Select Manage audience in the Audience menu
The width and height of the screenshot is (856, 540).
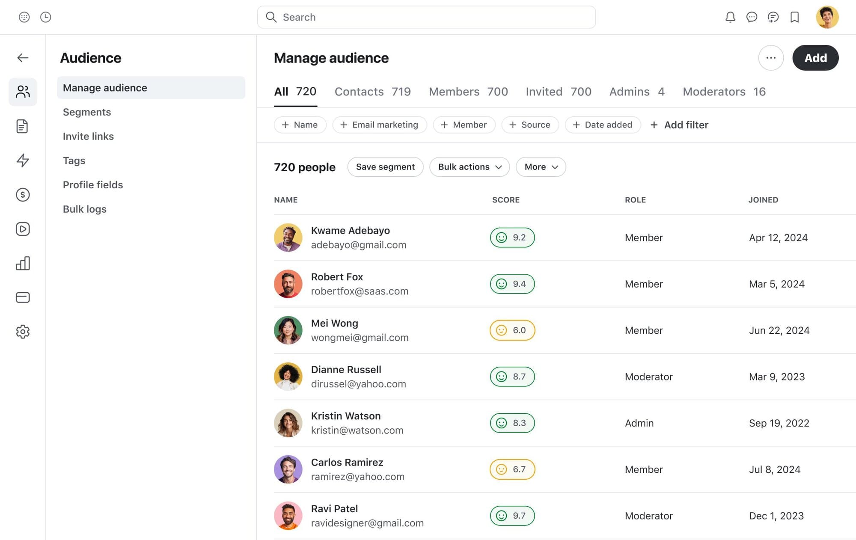click(151, 88)
